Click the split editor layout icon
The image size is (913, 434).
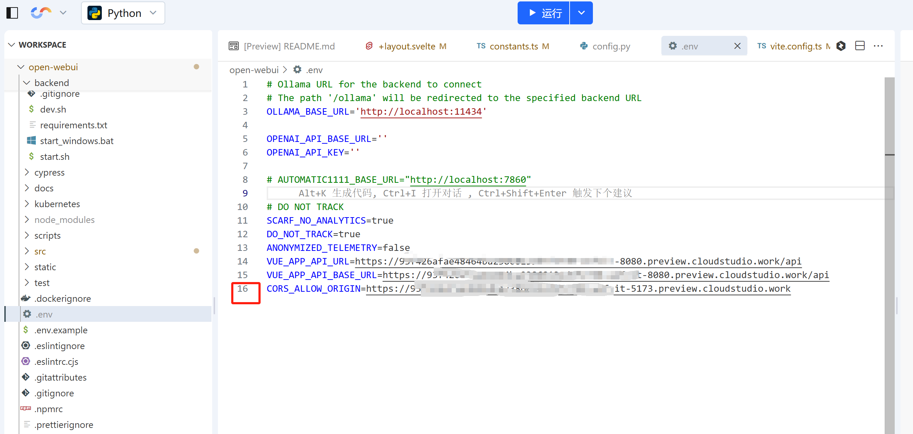point(860,46)
